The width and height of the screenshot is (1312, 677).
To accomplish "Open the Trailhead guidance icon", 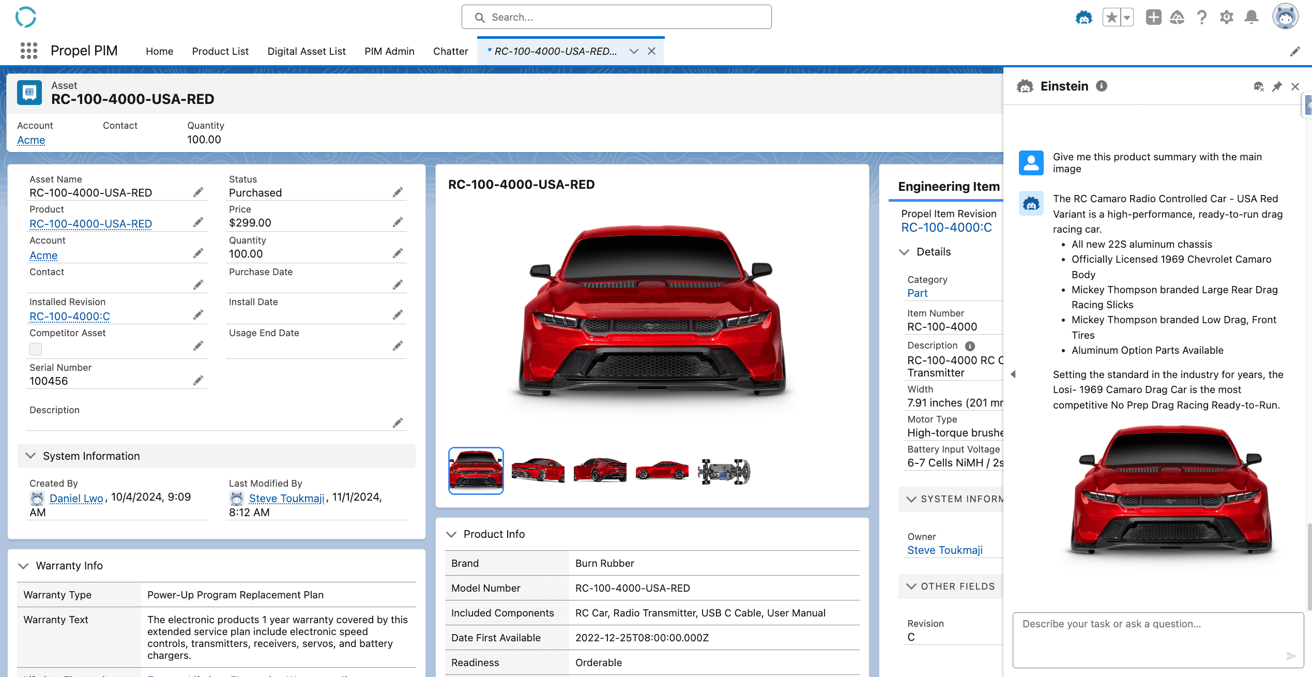I will 1177,18.
